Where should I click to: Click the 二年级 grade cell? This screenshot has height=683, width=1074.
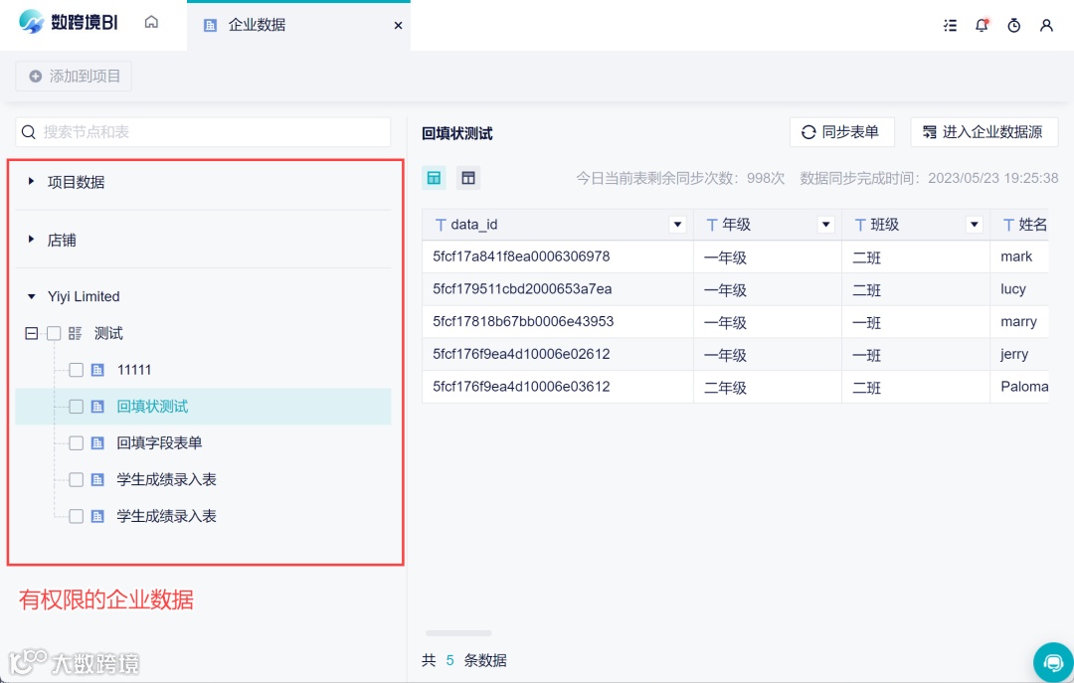click(x=767, y=387)
